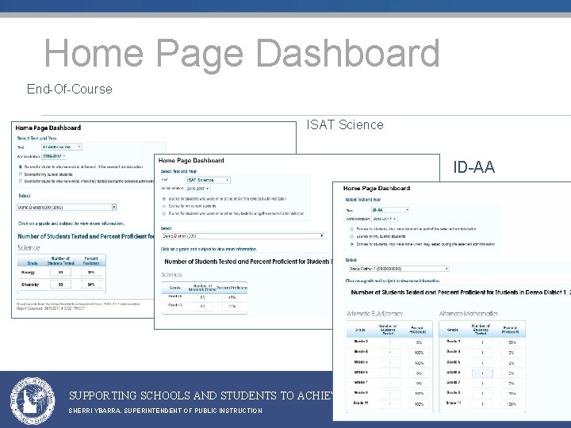Image resolution: width=571 pixels, height=428 pixels.
Task: Select third scores radio in ISAT Science dashboard
Action: 164,214
